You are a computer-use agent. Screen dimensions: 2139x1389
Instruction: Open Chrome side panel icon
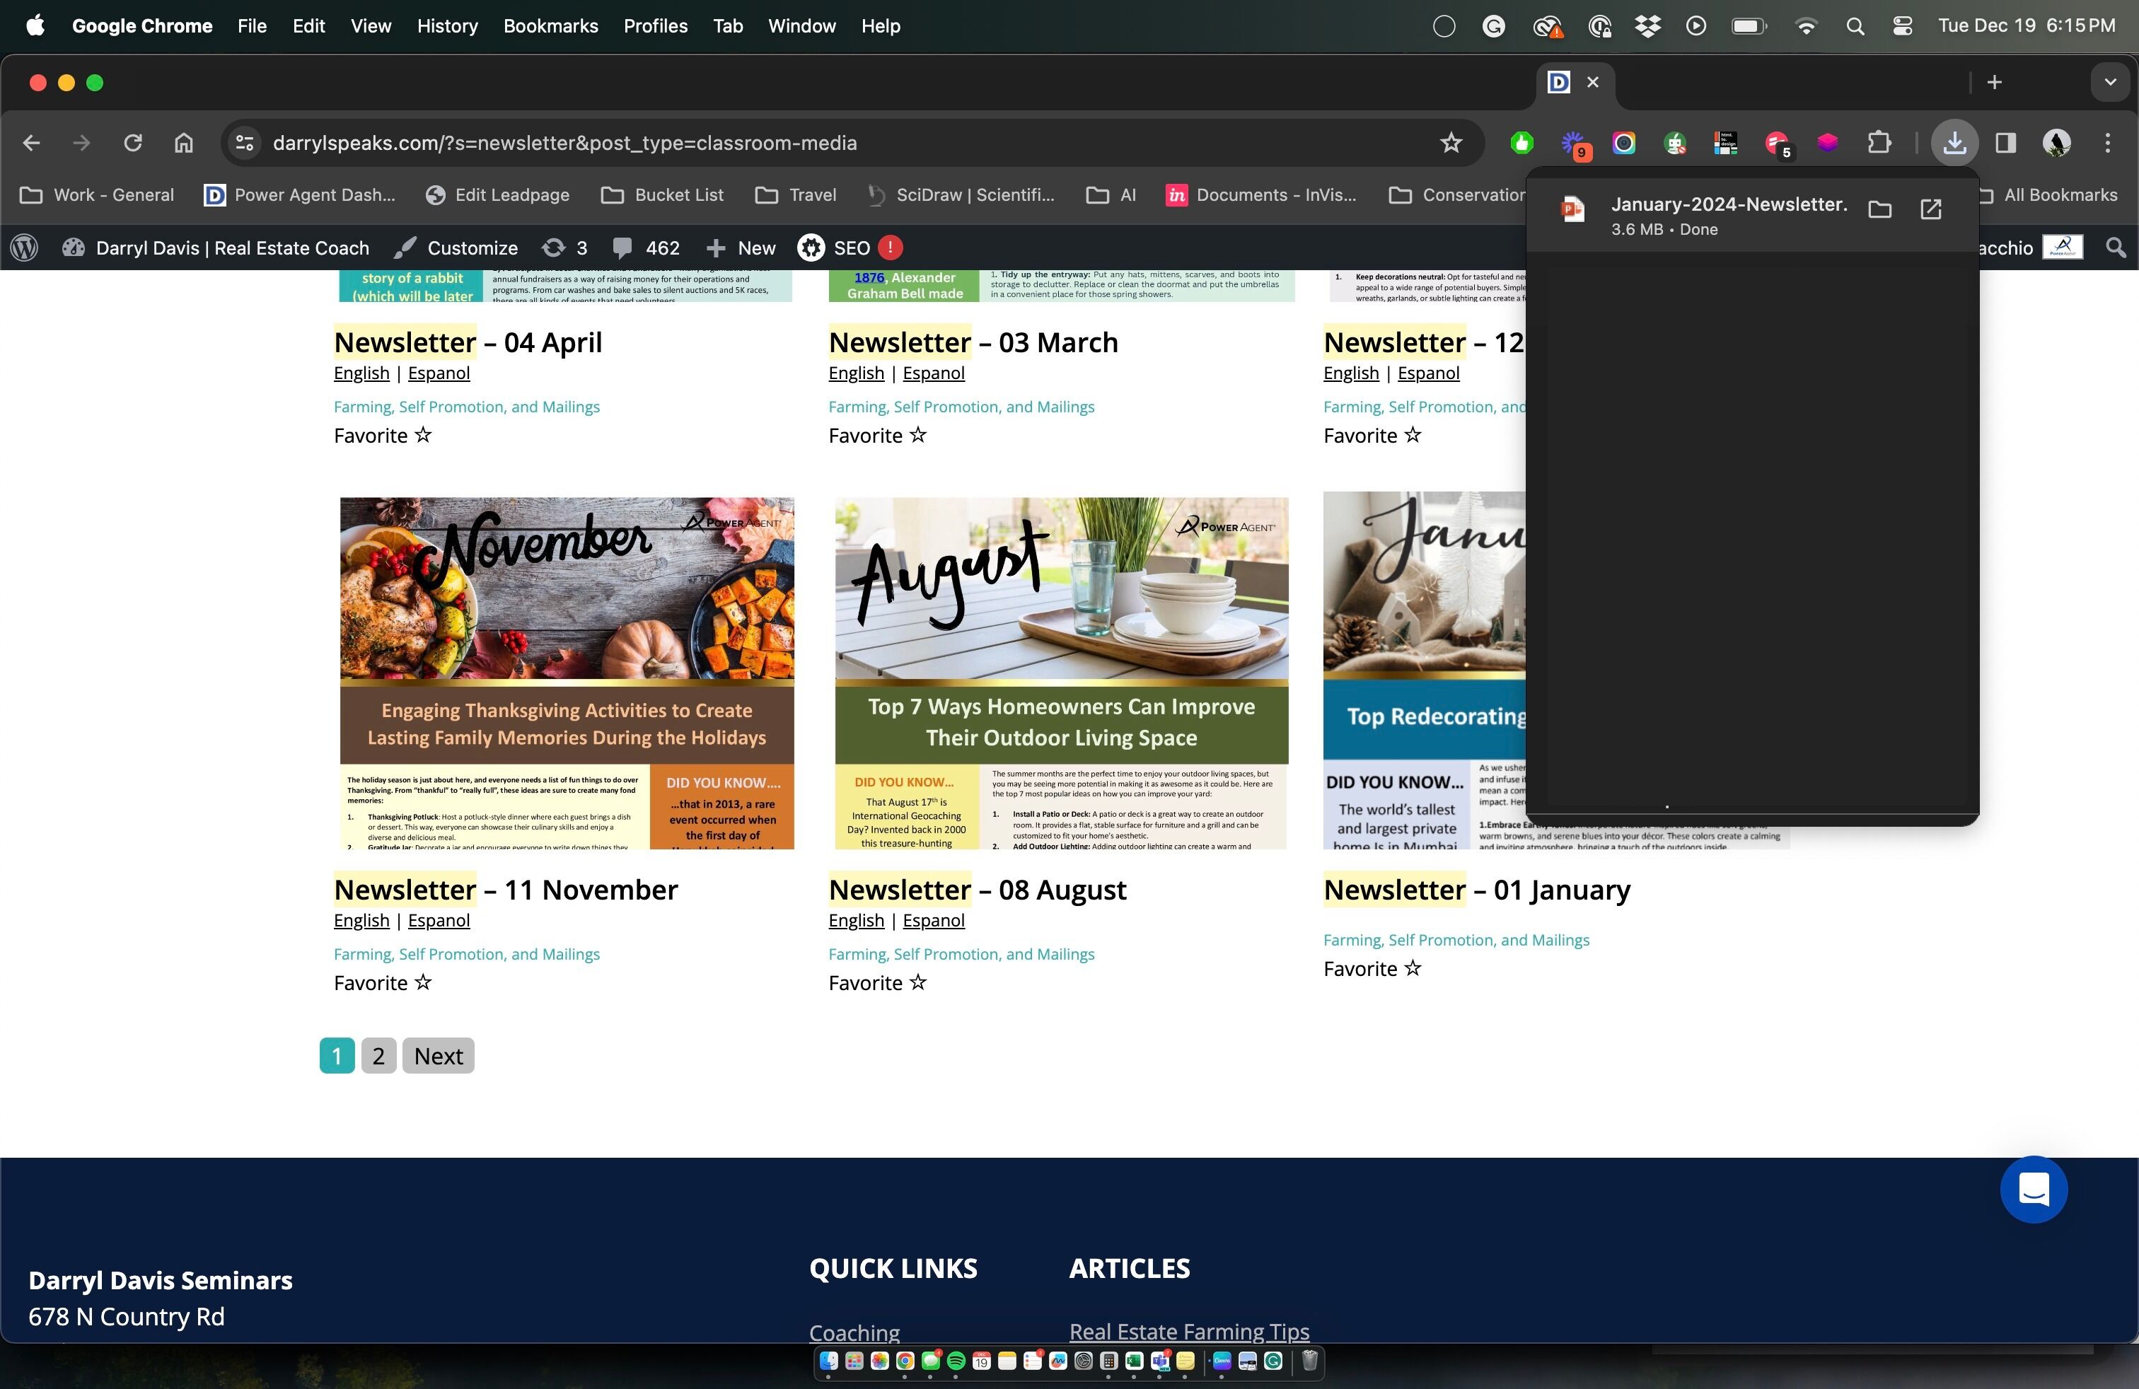coord(2005,143)
